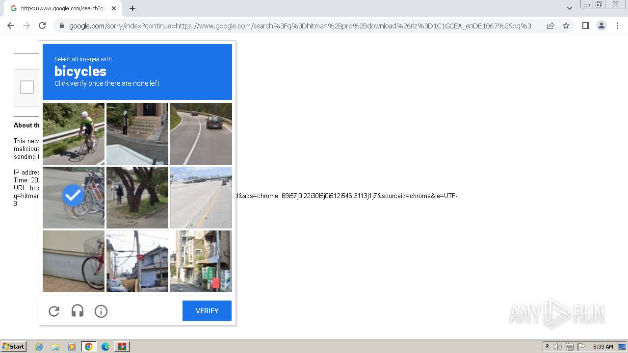Image resolution: width=628 pixels, height=353 pixels.
Task: Open Microsoft Edge from taskbar
Action: 105,347
